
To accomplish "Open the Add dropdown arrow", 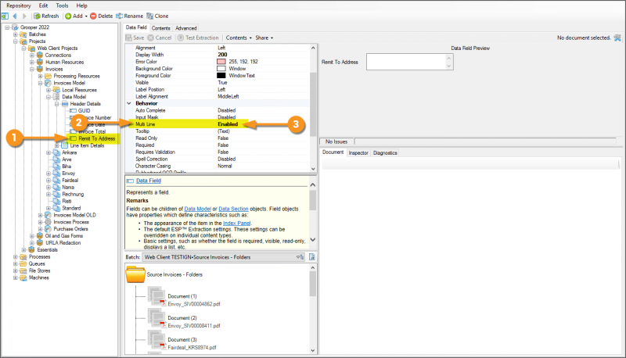I will coord(86,16).
